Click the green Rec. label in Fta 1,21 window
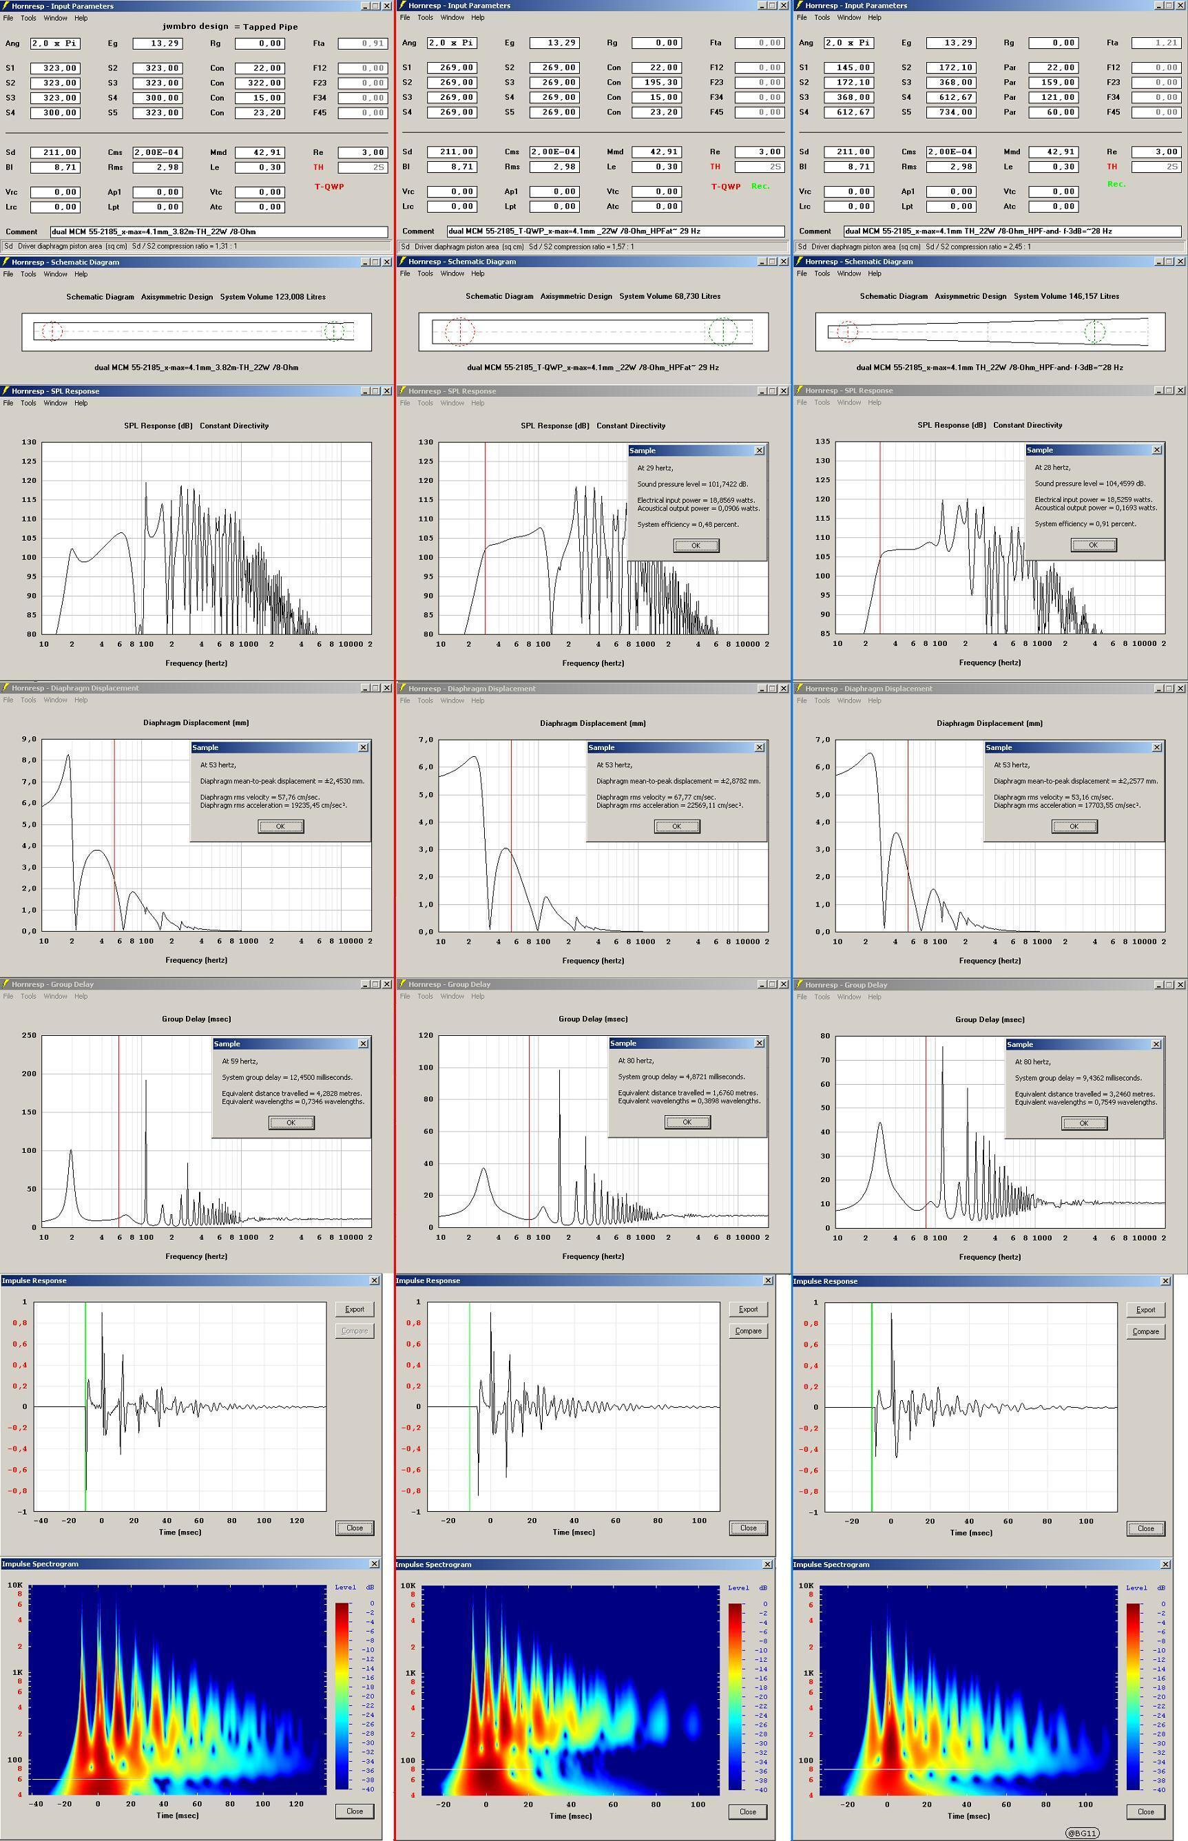 tap(1116, 184)
